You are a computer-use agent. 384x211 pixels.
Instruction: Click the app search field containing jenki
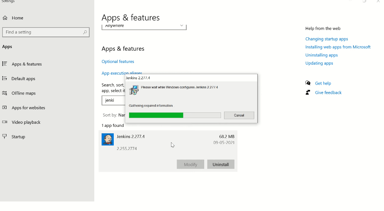[114, 100]
